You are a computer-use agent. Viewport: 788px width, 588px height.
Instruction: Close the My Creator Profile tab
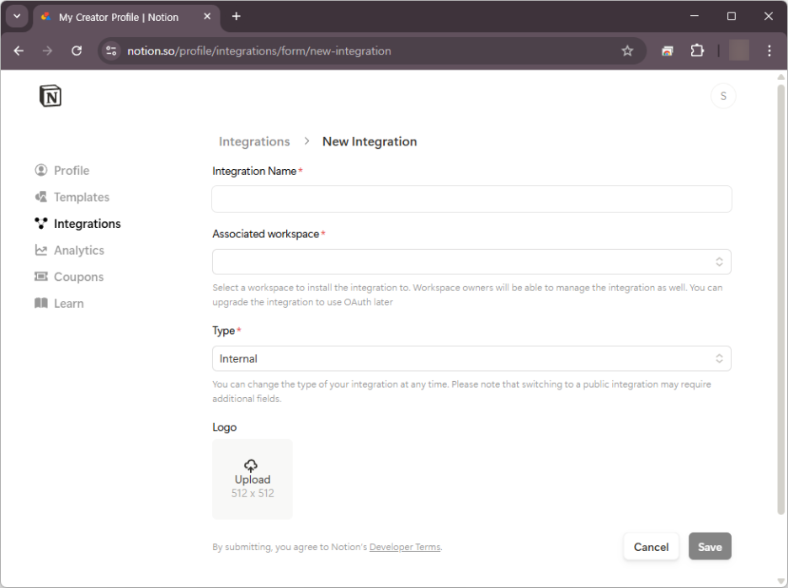click(207, 17)
